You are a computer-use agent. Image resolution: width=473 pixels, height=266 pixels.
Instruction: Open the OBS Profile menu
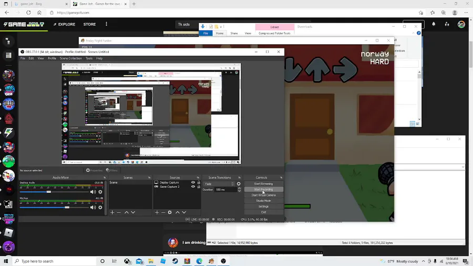(x=52, y=58)
